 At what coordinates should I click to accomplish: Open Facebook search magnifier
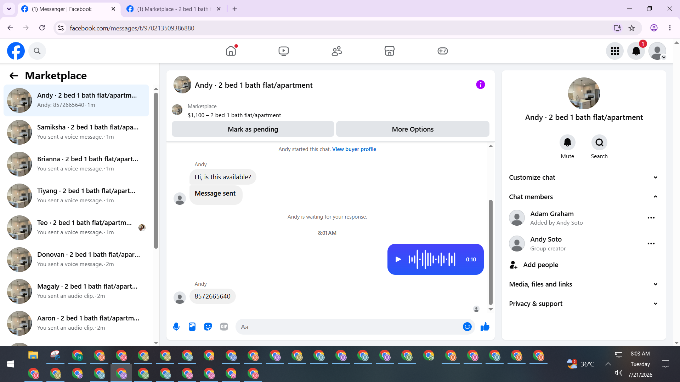37,51
